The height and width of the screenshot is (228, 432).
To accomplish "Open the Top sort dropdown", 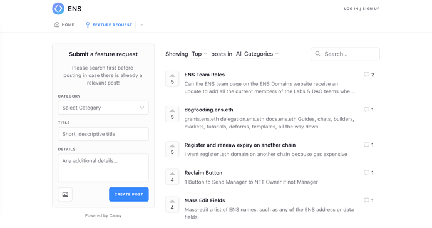I will [x=200, y=54].
